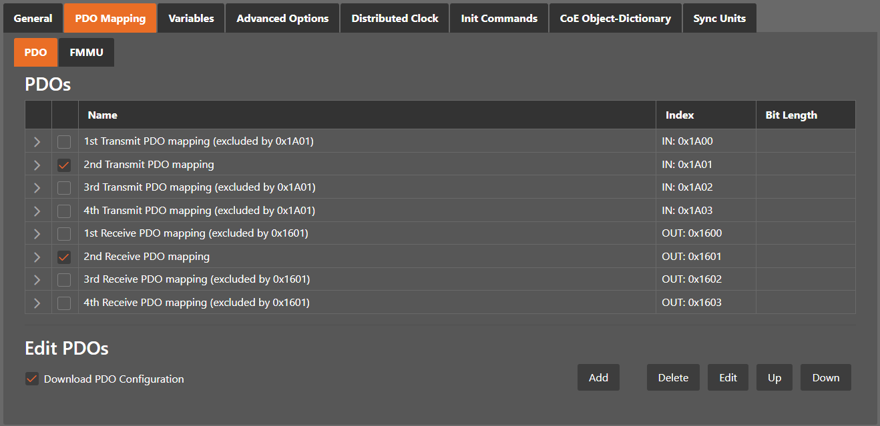Check the 3rd Receive PDO mapping checkbox
The height and width of the screenshot is (426, 880).
pos(64,279)
